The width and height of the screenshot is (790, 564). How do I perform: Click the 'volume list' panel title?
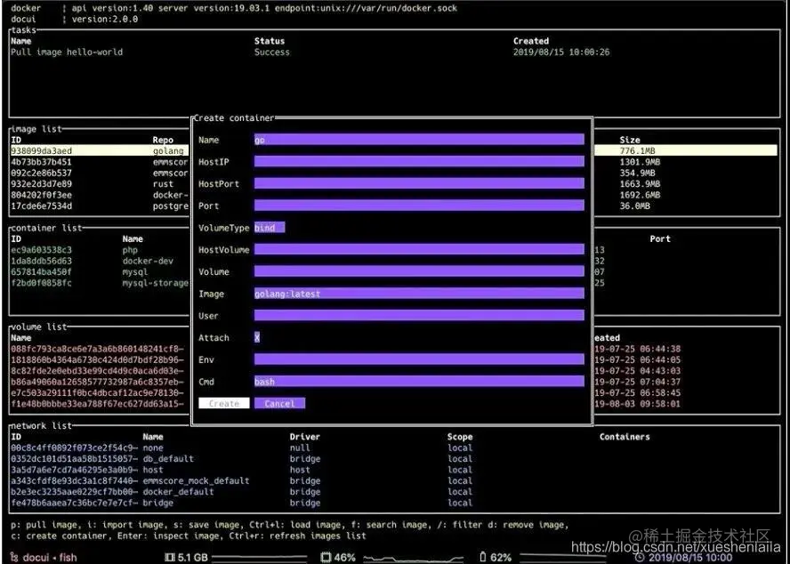pos(39,326)
